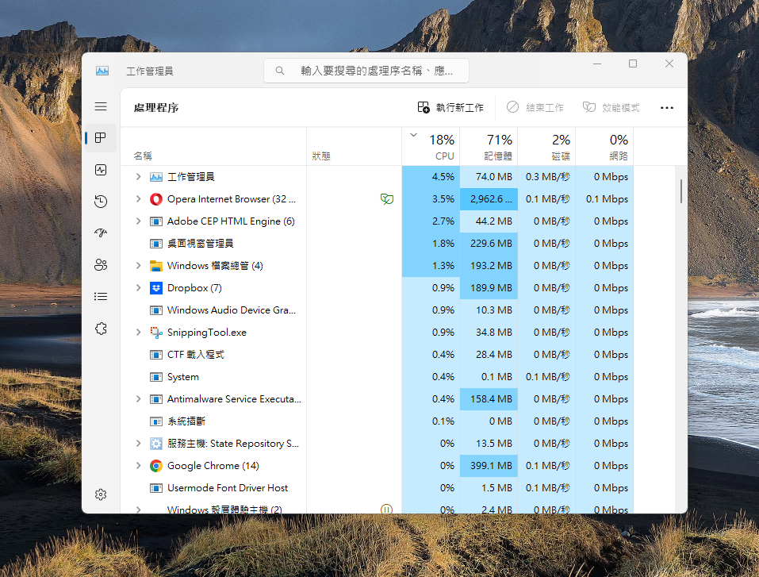The image size is (759, 577).
Task: Expand Adobe CEP HTML Engine group
Action: click(x=138, y=221)
